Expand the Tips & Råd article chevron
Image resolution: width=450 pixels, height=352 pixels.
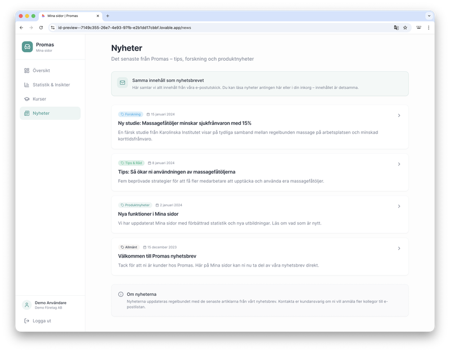pos(399,164)
